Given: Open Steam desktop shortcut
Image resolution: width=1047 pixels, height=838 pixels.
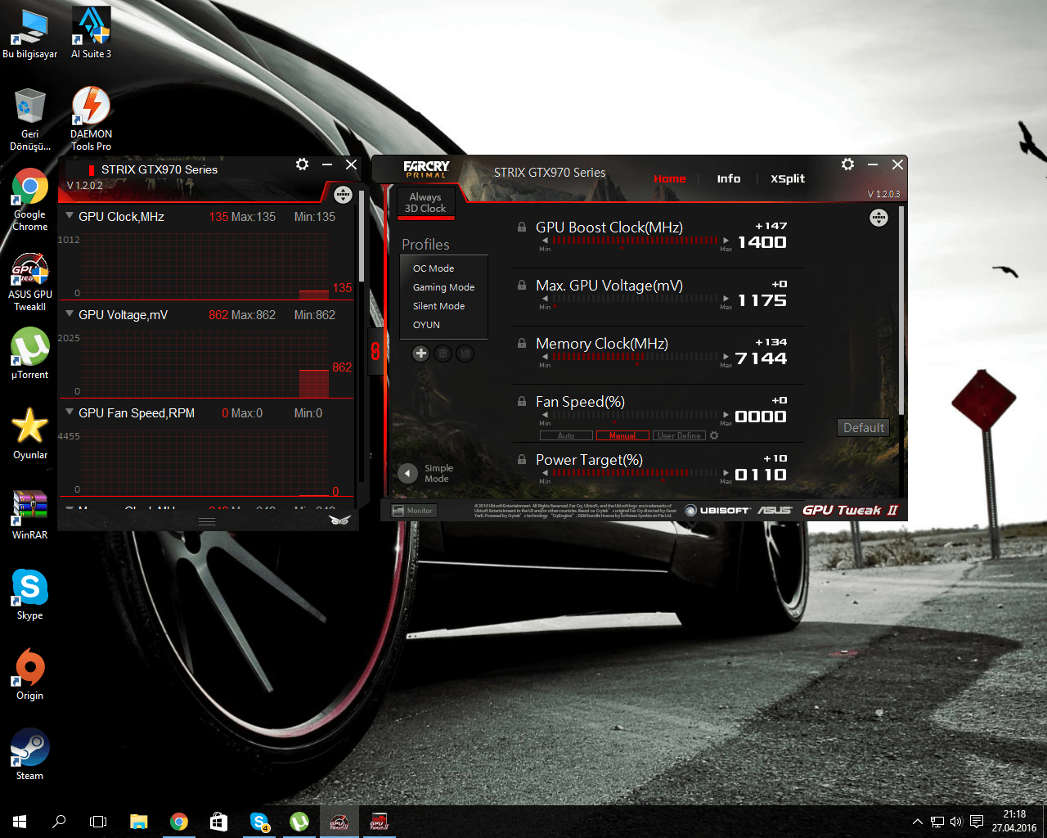Looking at the screenshot, I should point(30,755).
